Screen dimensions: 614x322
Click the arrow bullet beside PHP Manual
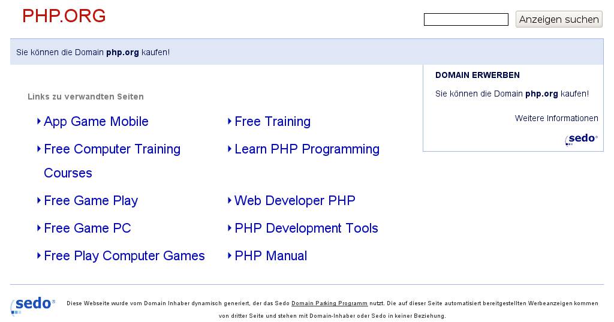point(230,256)
